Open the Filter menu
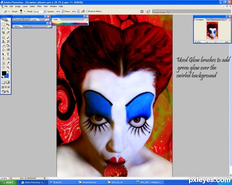The height and width of the screenshot is (185, 232). pyautogui.click(x=39, y=6)
